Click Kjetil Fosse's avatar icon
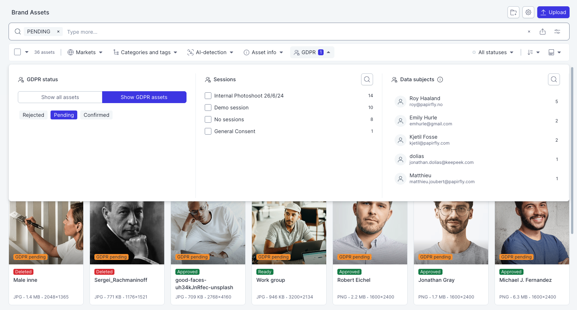577x310 pixels. [x=401, y=140]
